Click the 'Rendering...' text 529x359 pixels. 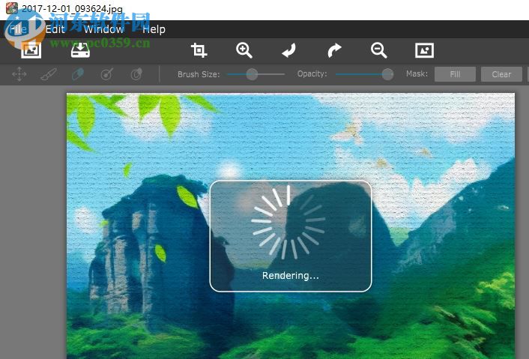tap(291, 276)
